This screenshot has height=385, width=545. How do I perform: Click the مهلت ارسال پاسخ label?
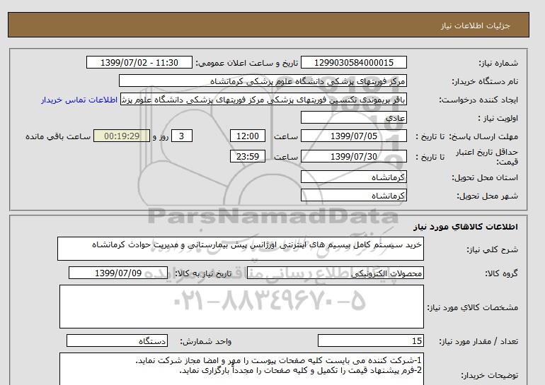[x=483, y=136]
